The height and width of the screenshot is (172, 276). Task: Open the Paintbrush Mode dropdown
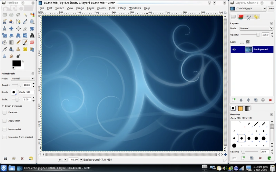click(x=22, y=78)
